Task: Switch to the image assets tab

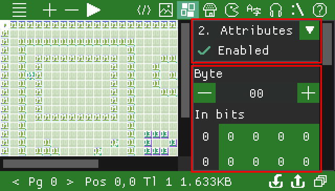Action: [166, 10]
